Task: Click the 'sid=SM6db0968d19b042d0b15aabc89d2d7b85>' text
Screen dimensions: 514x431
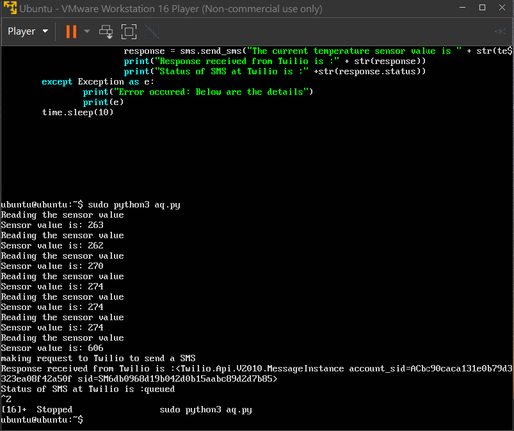Action: point(178,379)
